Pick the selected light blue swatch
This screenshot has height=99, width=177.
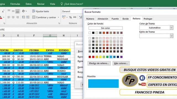(x=111, y=57)
